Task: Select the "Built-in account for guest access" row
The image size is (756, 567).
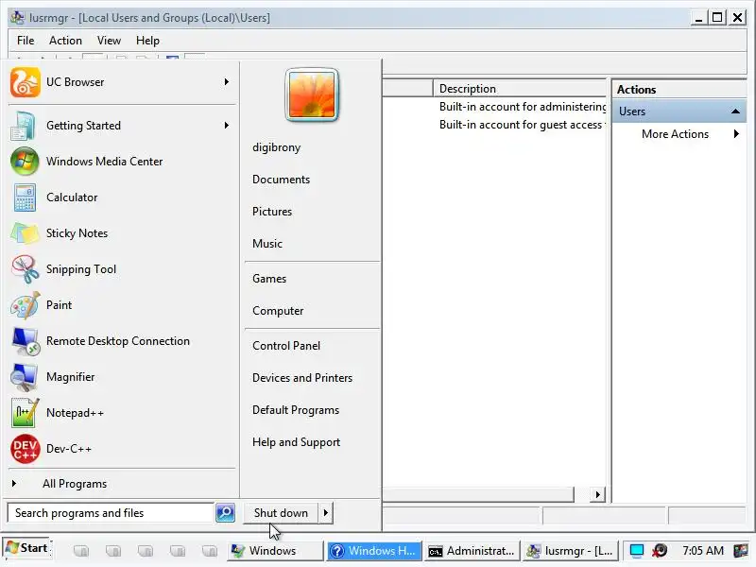Action: (521, 125)
